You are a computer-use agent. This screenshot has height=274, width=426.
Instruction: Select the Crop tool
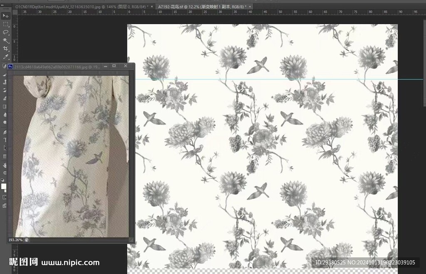[5, 49]
